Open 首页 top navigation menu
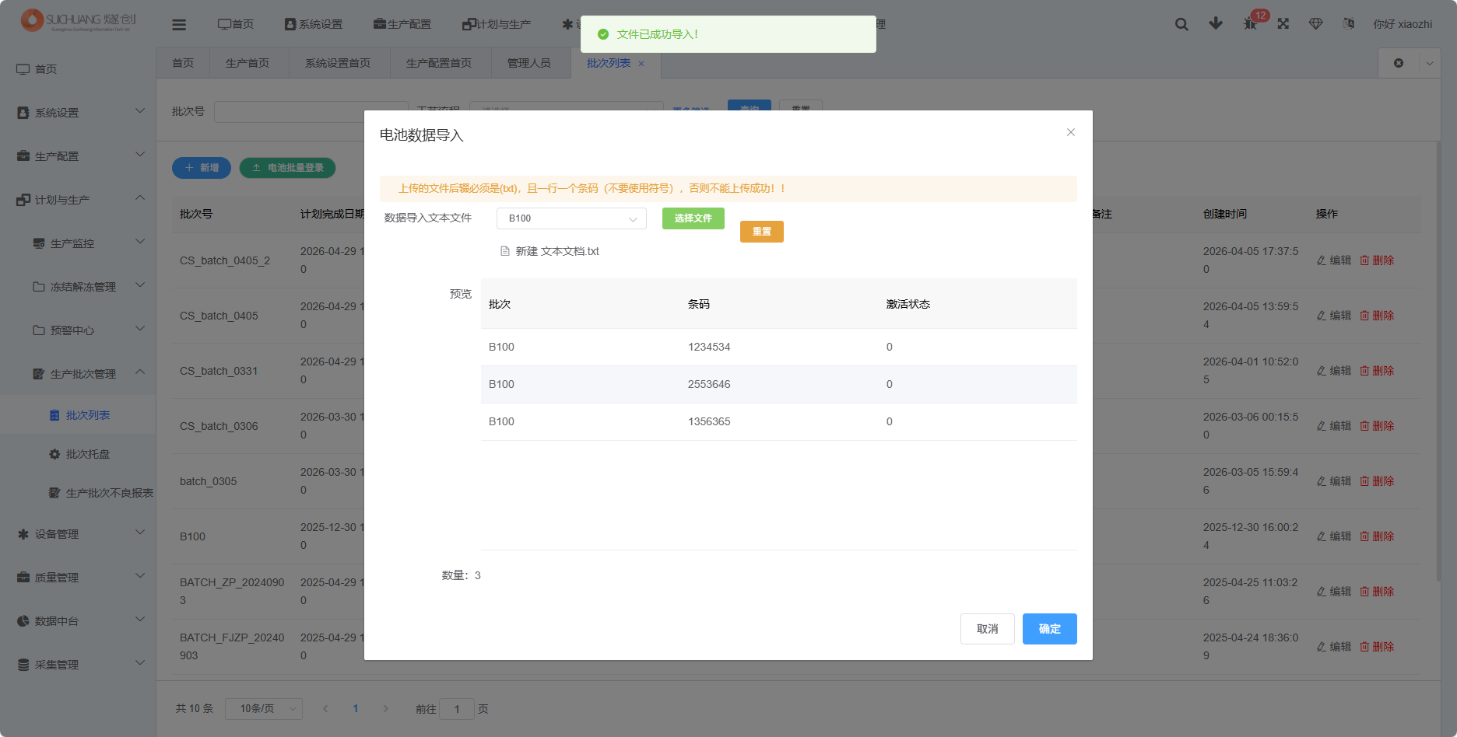Viewport: 1457px width, 737px height. [236, 24]
